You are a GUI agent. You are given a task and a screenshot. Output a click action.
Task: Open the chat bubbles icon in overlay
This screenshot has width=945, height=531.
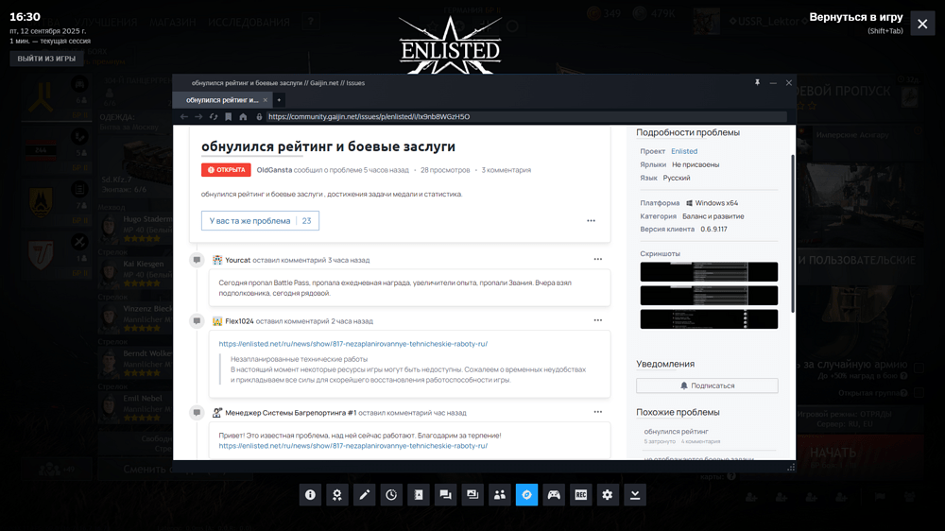445,495
